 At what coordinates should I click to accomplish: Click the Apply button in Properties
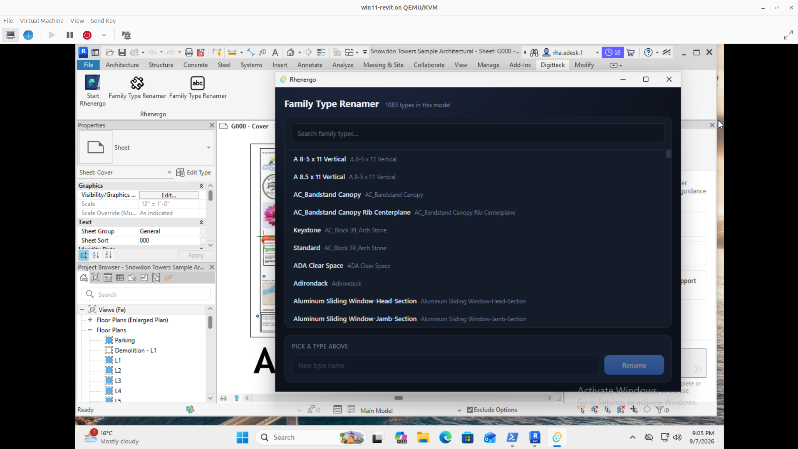(x=196, y=255)
